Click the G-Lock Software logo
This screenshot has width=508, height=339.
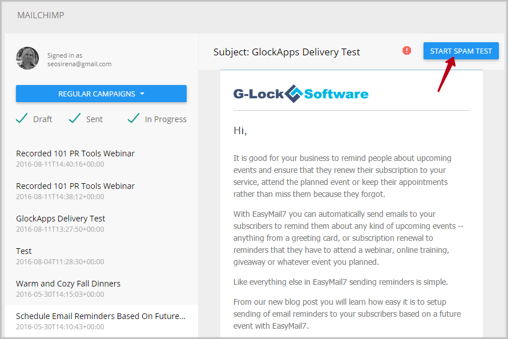point(301,94)
